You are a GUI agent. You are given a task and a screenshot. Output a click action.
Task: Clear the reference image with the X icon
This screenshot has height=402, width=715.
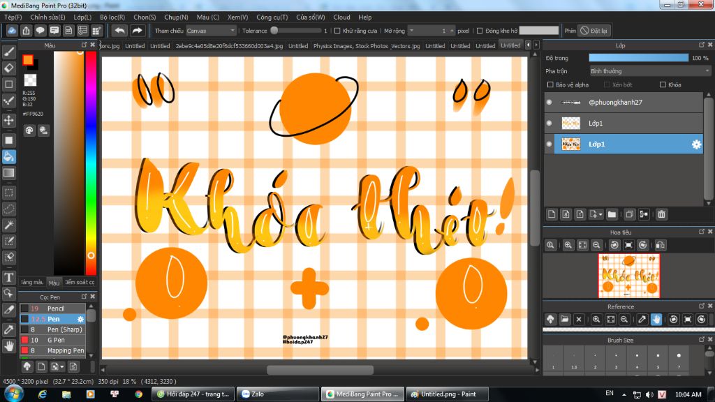pyautogui.click(x=579, y=320)
